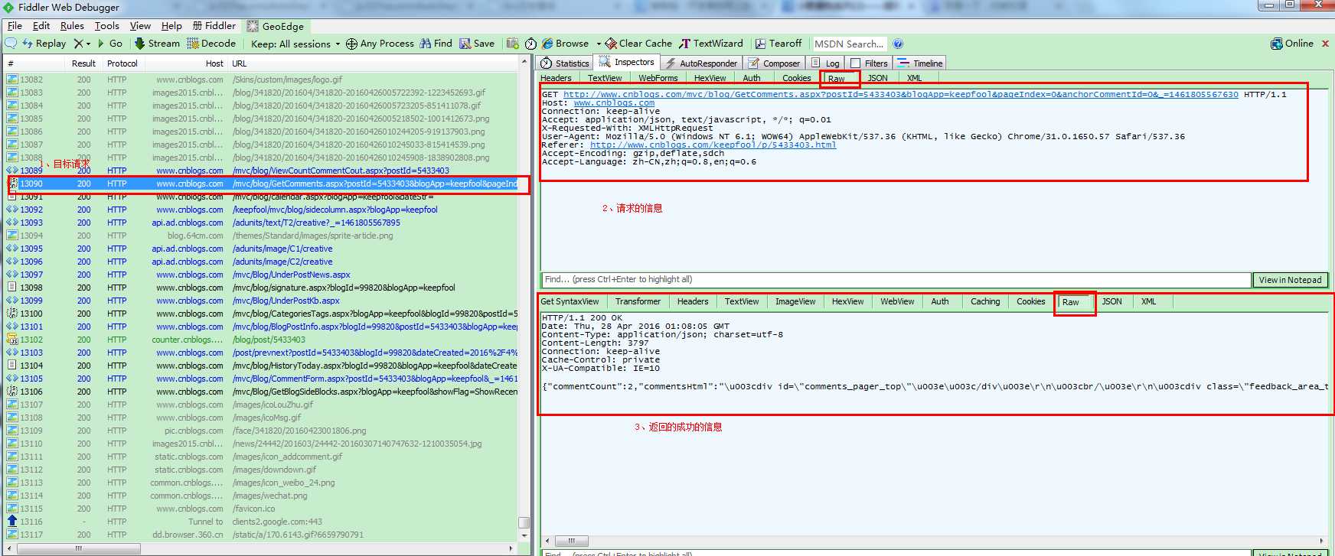Select session 13098 signature.aspx row
The height and width of the screenshot is (556, 1335).
point(262,288)
